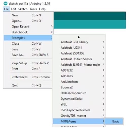The width and height of the screenshot is (132, 129).
Task: Expand Adafruit SSD1306 examples
Action: [x=79, y=53]
